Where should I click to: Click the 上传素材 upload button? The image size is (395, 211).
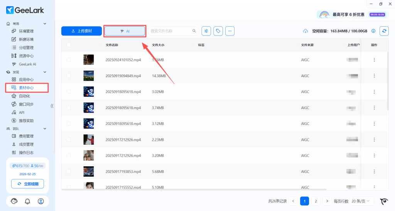[x=81, y=31]
